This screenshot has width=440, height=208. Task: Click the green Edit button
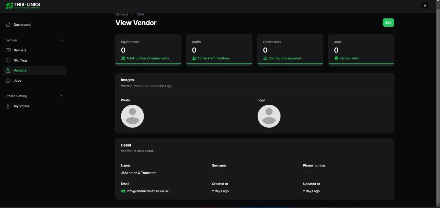[388, 23]
